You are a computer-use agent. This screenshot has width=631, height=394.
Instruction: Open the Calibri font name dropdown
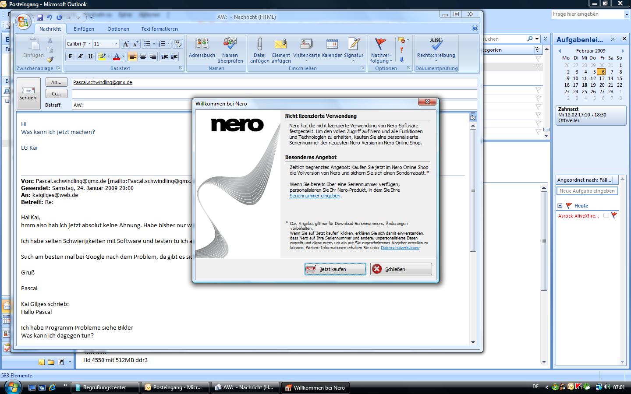point(89,44)
